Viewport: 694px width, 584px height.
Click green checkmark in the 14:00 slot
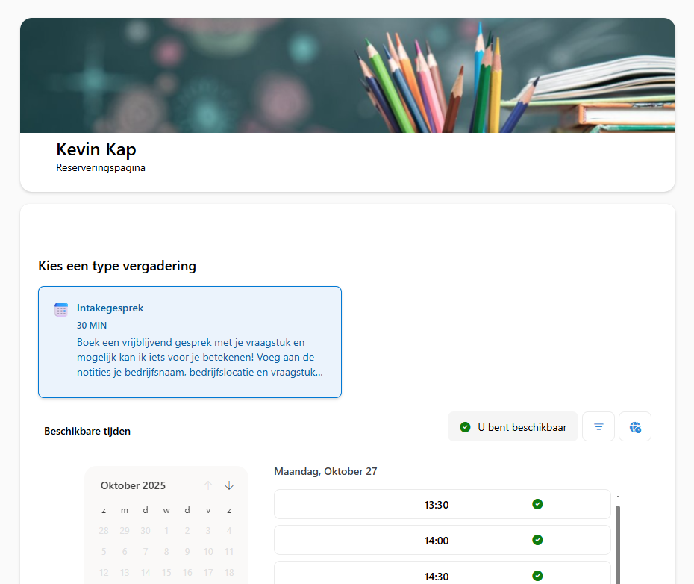pos(537,540)
